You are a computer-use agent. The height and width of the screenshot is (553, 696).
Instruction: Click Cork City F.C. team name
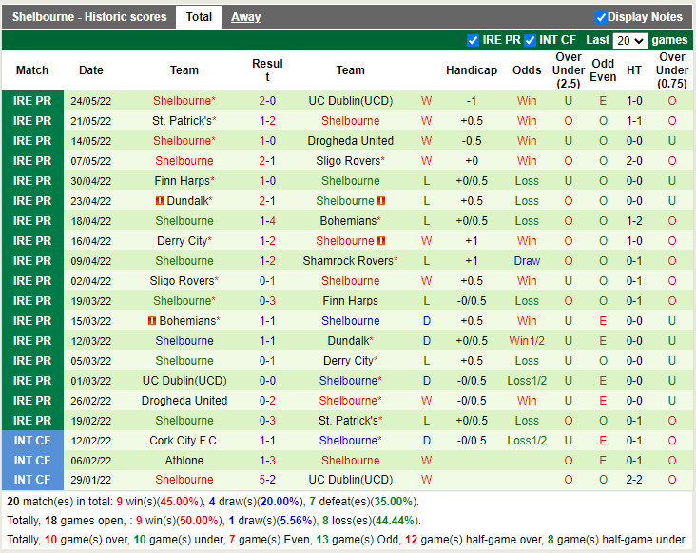184,441
